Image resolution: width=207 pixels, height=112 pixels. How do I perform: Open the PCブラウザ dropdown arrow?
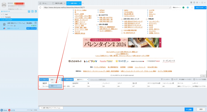205,8
